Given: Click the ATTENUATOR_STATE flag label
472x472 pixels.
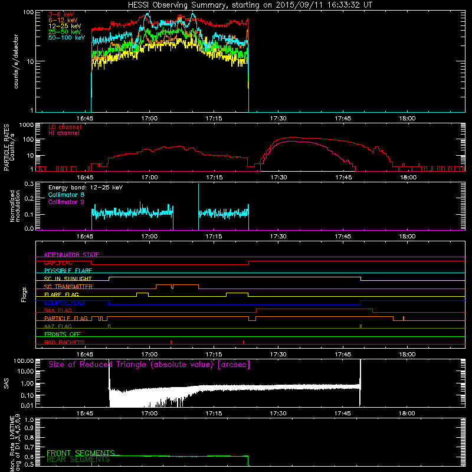Looking at the screenshot, I should coord(71,255).
